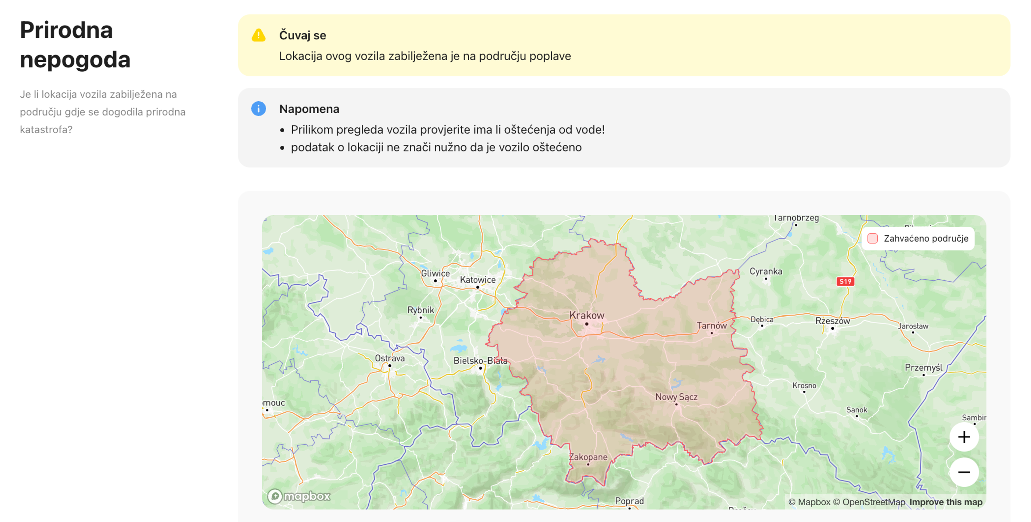
Task: Click the Ostrava label on map
Action: click(389, 358)
